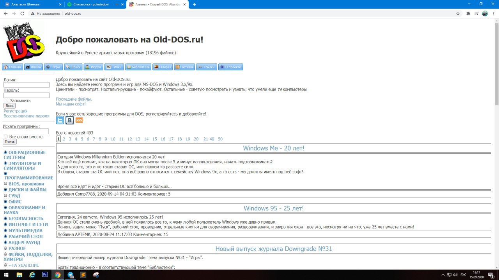Open the Последние файлы link
The width and height of the screenshot is (499, 280).
point(74,99)
